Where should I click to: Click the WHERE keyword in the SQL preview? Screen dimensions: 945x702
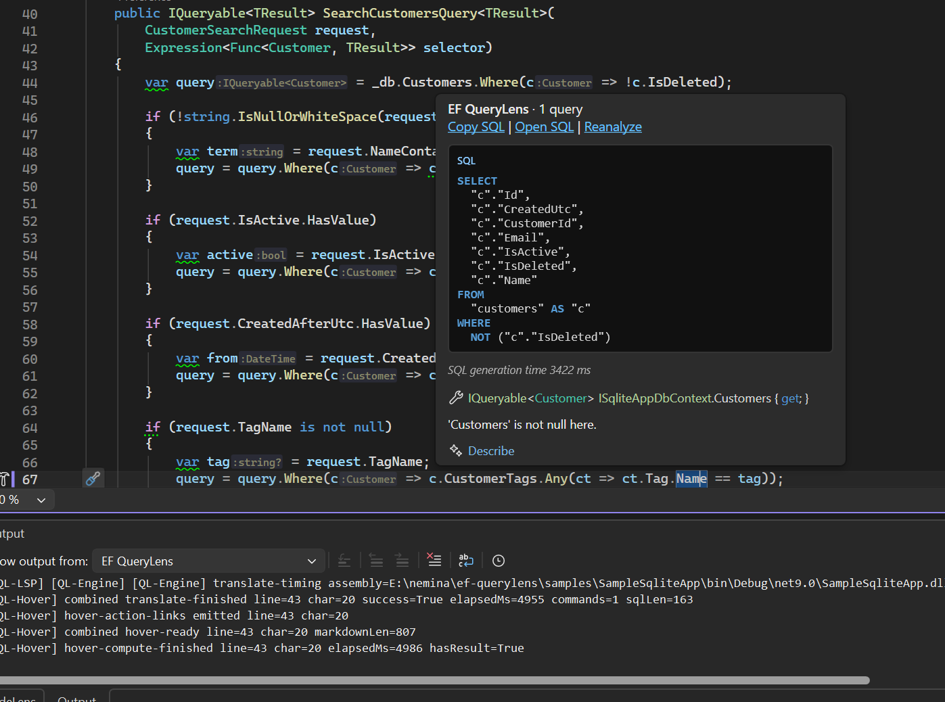coord(474,323)
